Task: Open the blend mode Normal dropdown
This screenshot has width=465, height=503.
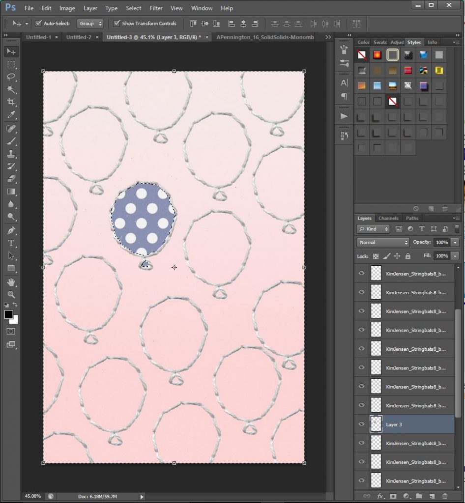Action: pyautogui.click(x=383, y=243)
